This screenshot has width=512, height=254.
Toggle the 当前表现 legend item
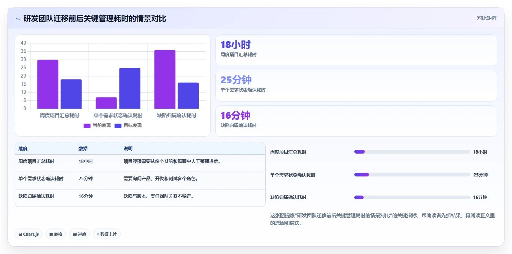pos(97,126)
